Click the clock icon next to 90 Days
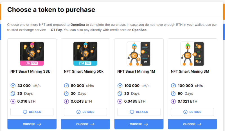 point(173,93)
